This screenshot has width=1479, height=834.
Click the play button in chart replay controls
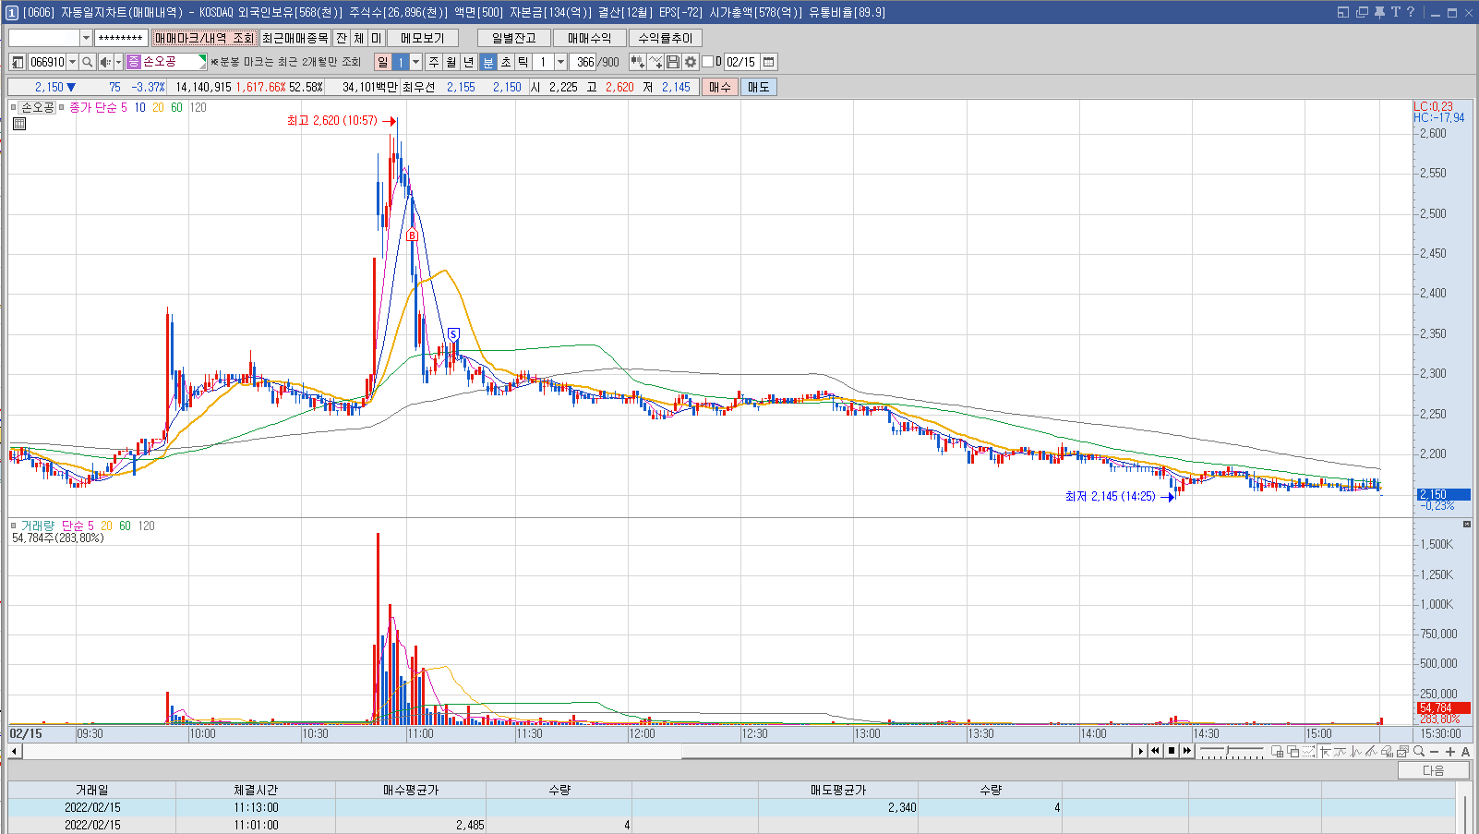(1141, 751)
